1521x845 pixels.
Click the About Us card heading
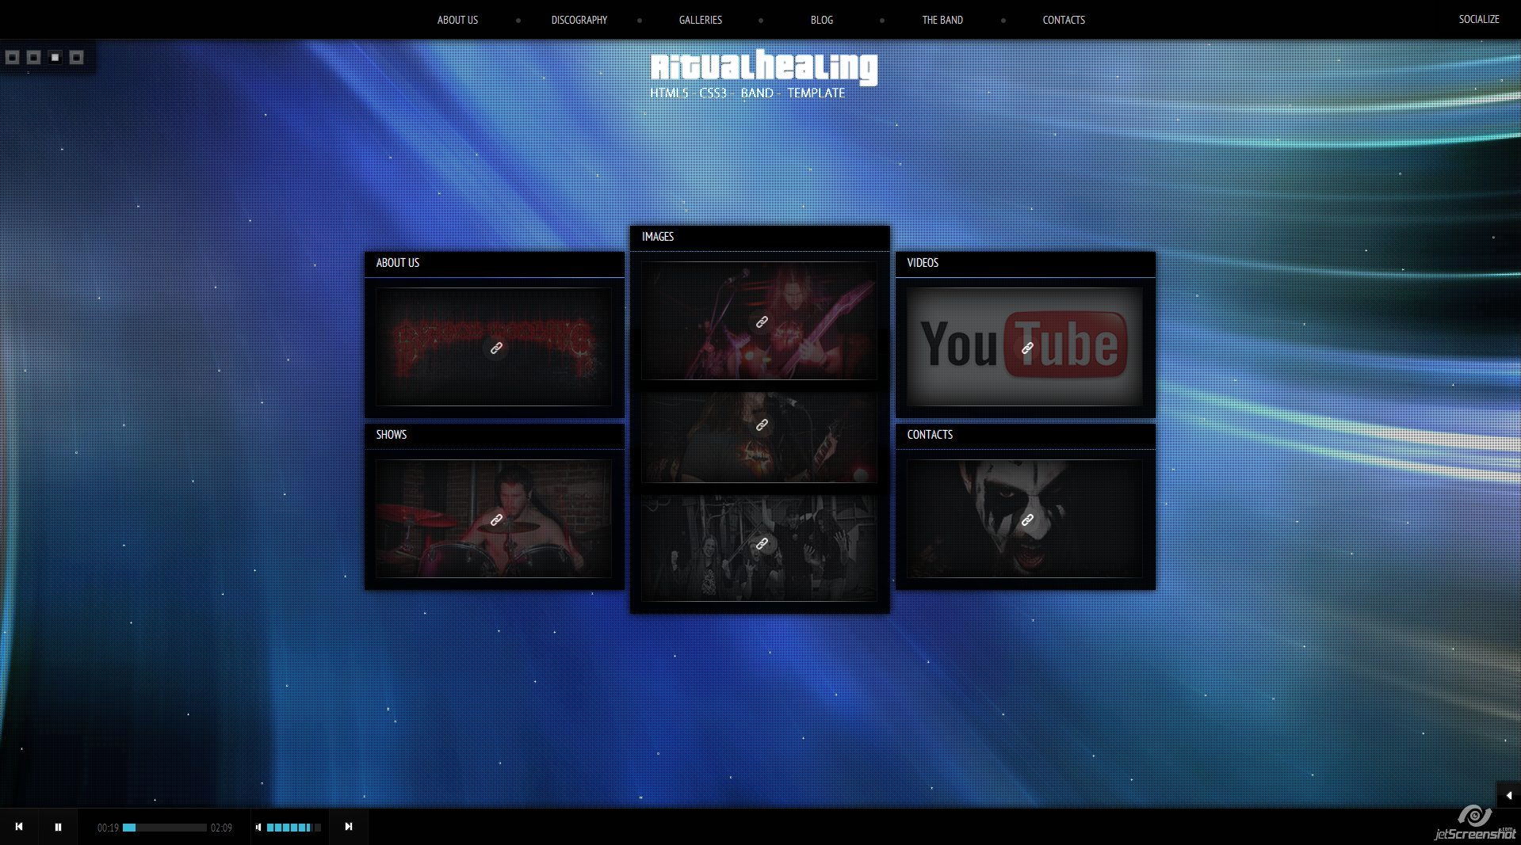tap(398, 263)
